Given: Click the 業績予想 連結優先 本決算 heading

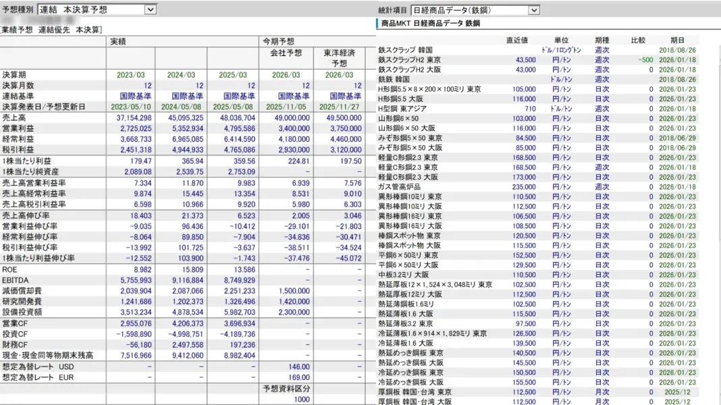Looking at the screenshot, I should point(51,30).
